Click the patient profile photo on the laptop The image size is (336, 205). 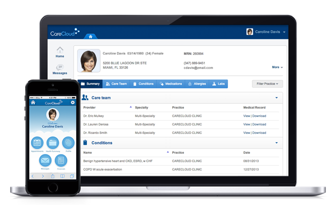click(x=89, y=61)
